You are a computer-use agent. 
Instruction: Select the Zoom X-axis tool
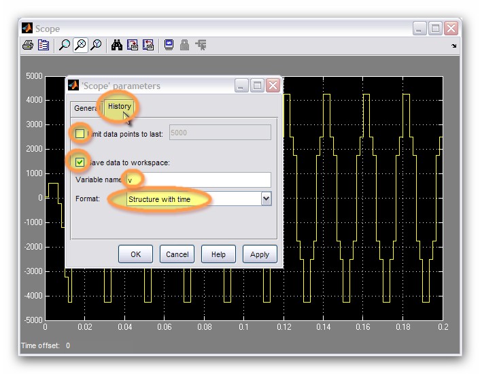point(80,46)
